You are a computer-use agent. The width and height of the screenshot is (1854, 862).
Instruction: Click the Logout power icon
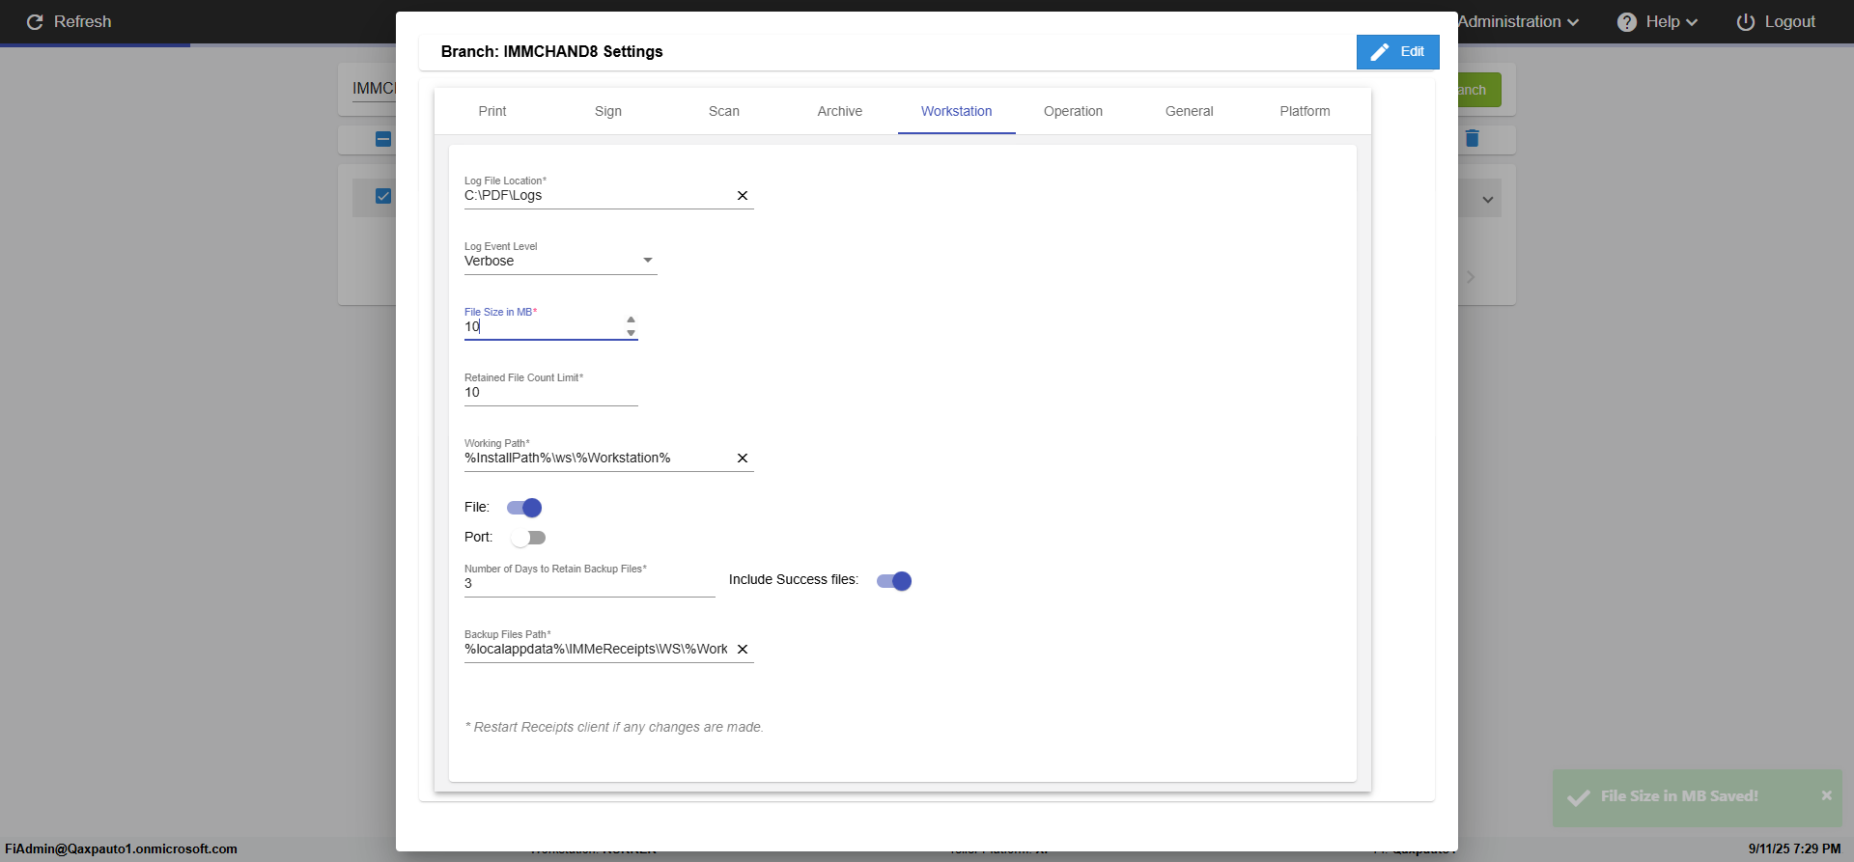(x=1746, y=21)
